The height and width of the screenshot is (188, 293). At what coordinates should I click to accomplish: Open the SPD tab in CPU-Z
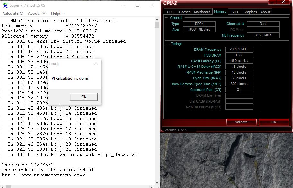pyautogui.click(x=235, y=12)
